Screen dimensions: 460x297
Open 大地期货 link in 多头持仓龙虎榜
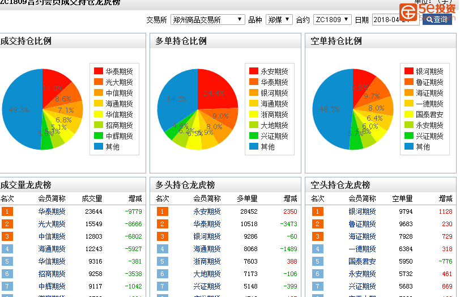click(207, 274)
